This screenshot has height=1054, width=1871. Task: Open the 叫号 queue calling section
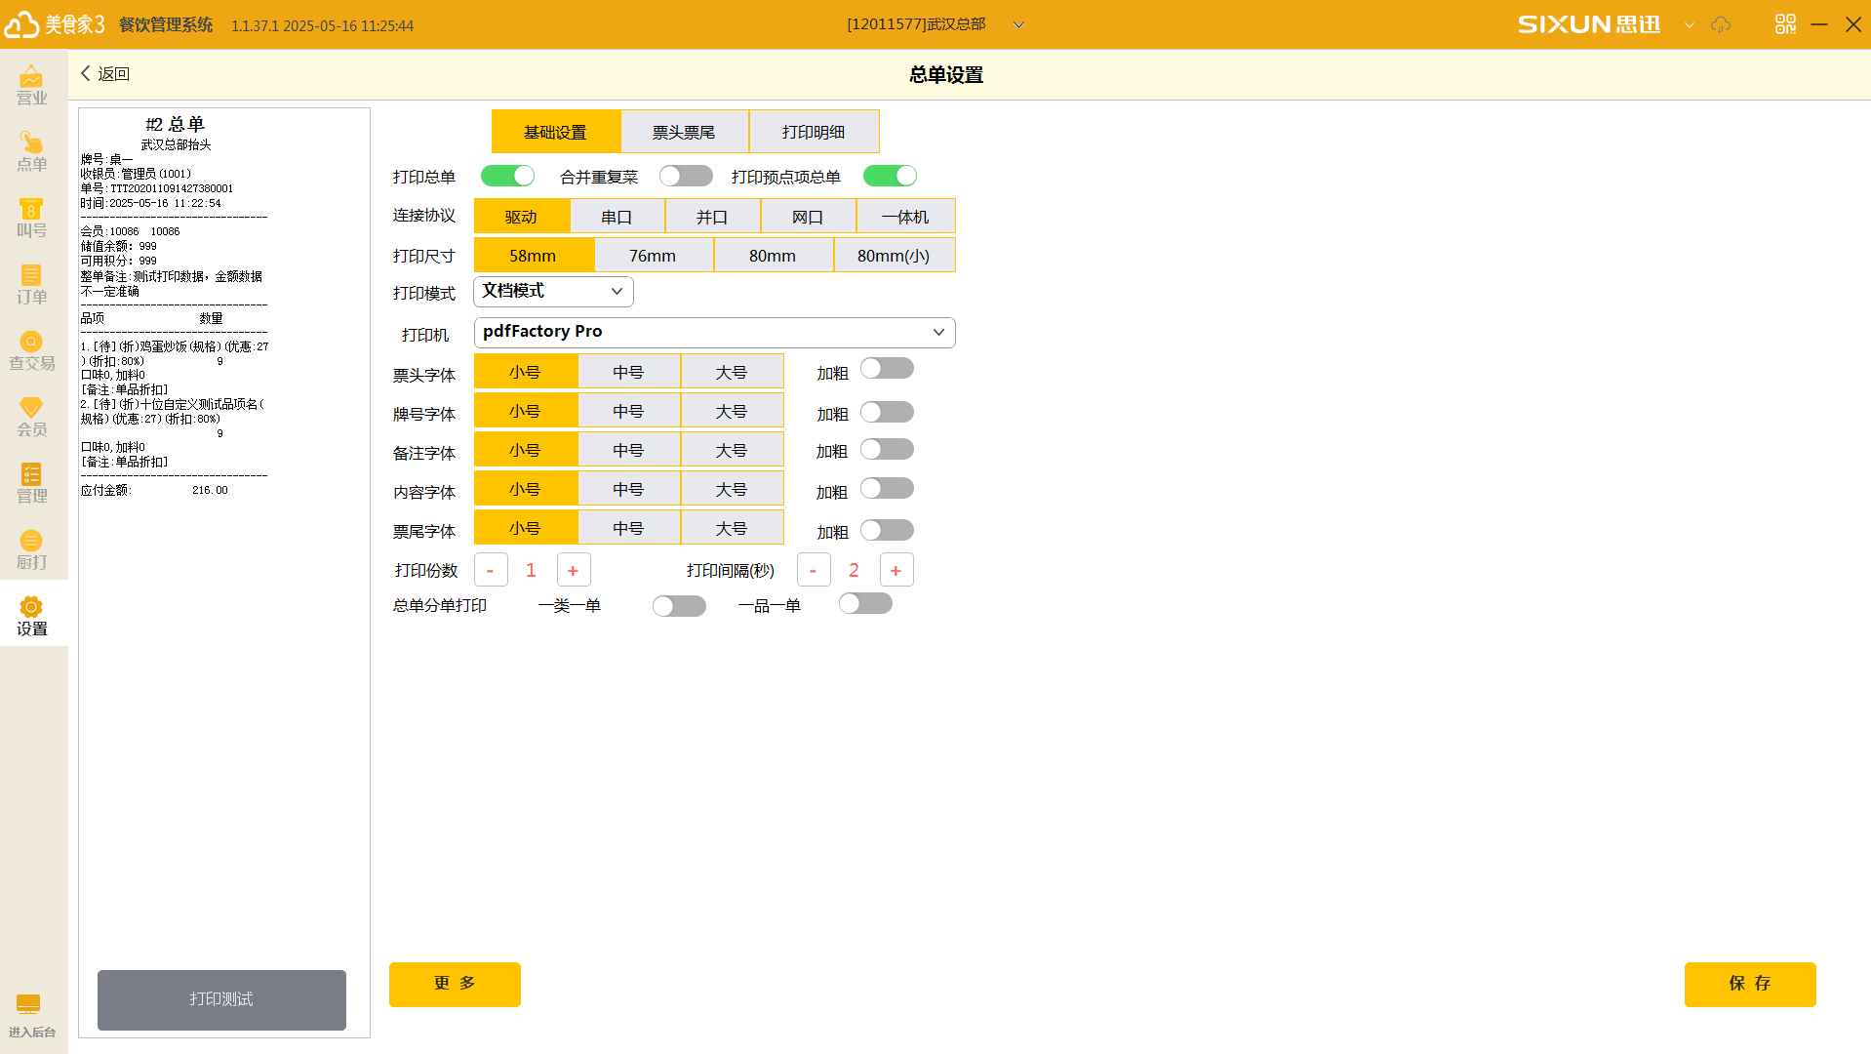click(32, 218)
